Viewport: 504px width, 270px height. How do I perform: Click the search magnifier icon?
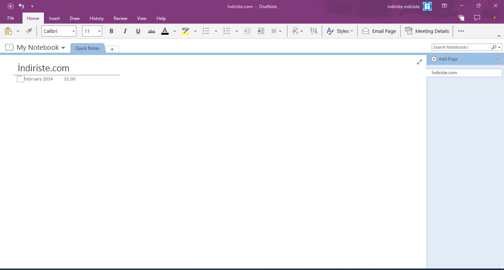click(494, 47)
